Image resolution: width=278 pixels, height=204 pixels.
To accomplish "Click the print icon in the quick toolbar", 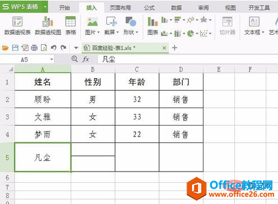I will pos(34,48).
